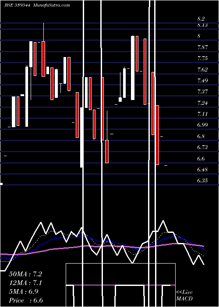Click the 6.8 price axis label

[201, 136]
